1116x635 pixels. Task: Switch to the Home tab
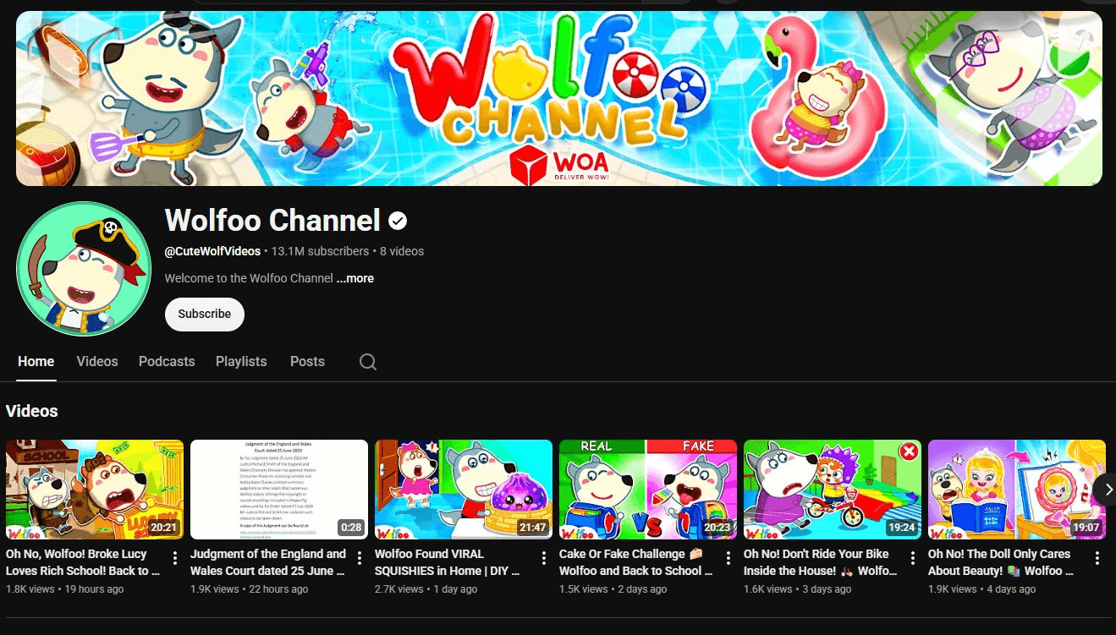[36, 361]
